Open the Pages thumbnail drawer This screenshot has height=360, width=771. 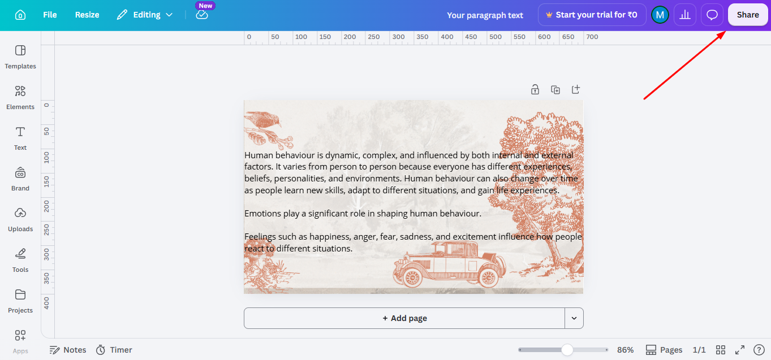(x=664, y=350)
